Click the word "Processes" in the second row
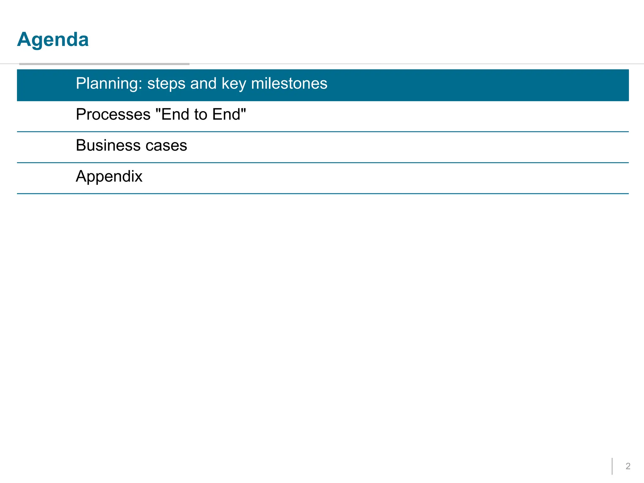This screenshot has height=483, width=644. coord(113,114)
